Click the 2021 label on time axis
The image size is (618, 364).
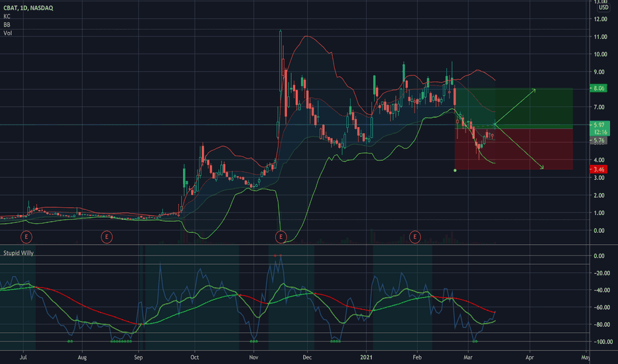pyautogui.click(x=366, y=357)
